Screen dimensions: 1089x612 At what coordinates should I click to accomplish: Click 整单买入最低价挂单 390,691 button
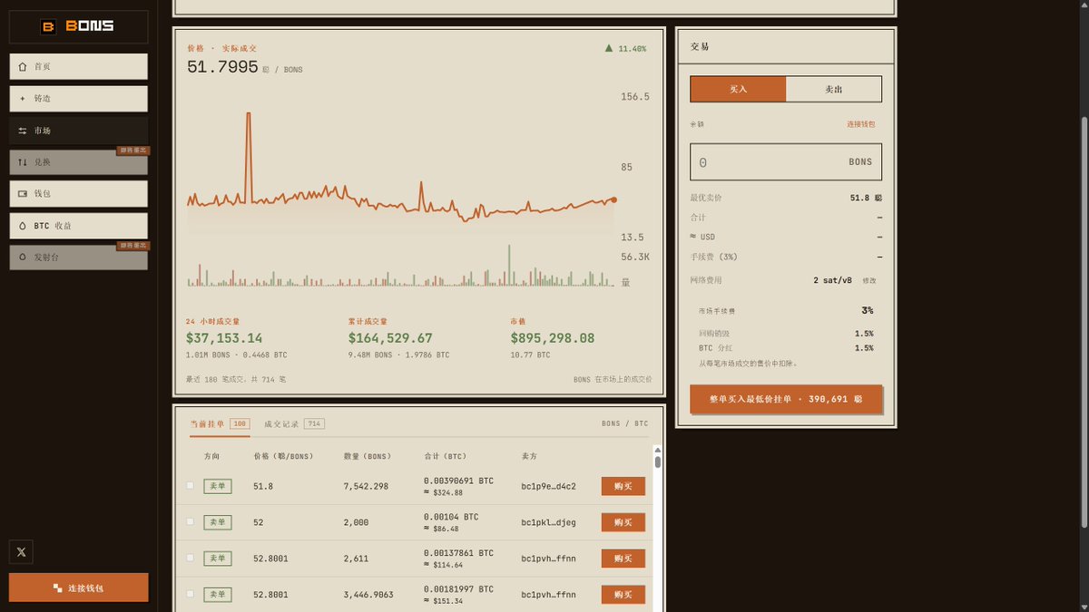[786, 399]
